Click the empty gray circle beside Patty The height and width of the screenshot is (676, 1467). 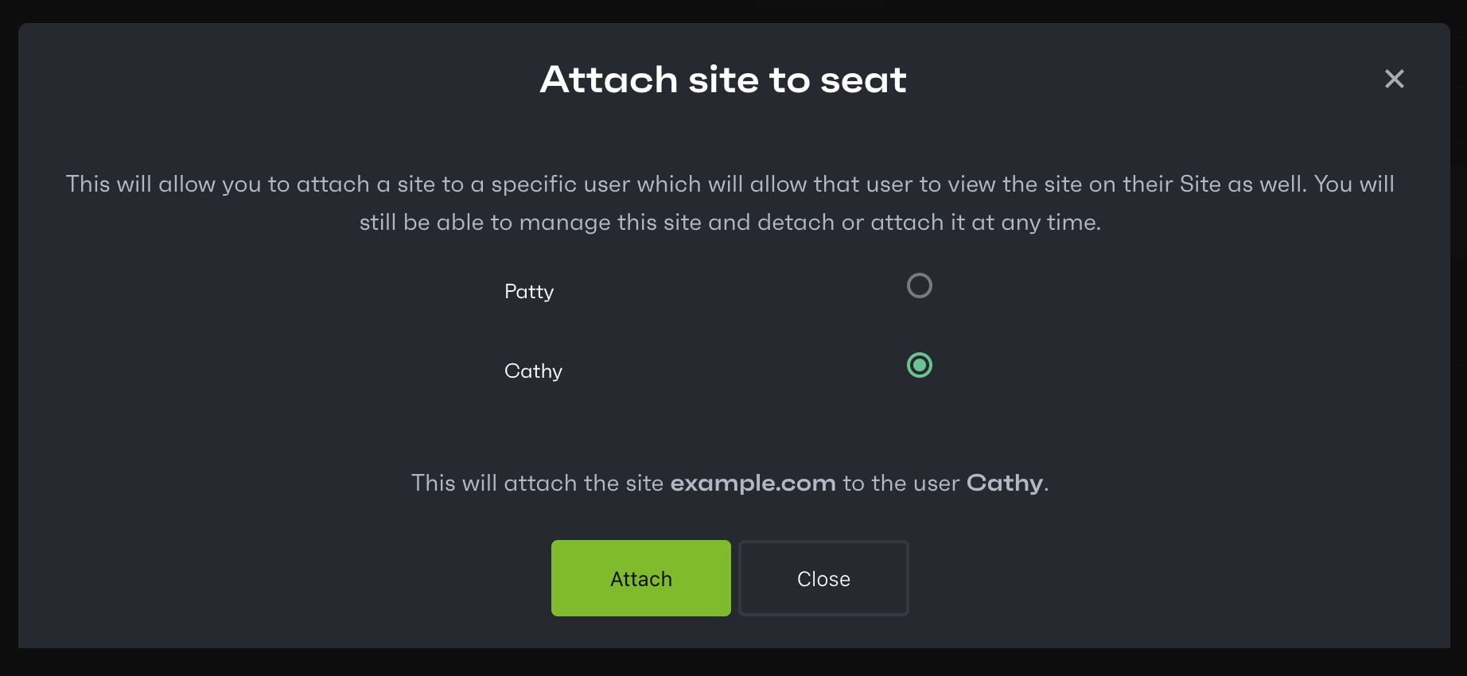tap(920, 286)
